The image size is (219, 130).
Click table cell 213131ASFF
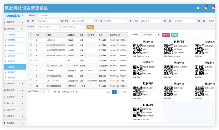tap(73, 66)
